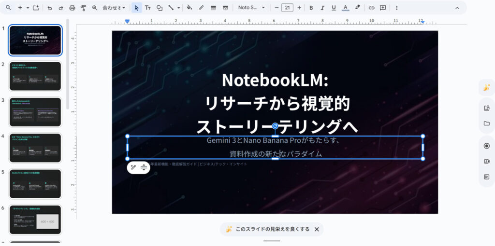The image size is (495, 246).
Task: Open the speaker video icon in side panel
Action: (x=486, y=161)
